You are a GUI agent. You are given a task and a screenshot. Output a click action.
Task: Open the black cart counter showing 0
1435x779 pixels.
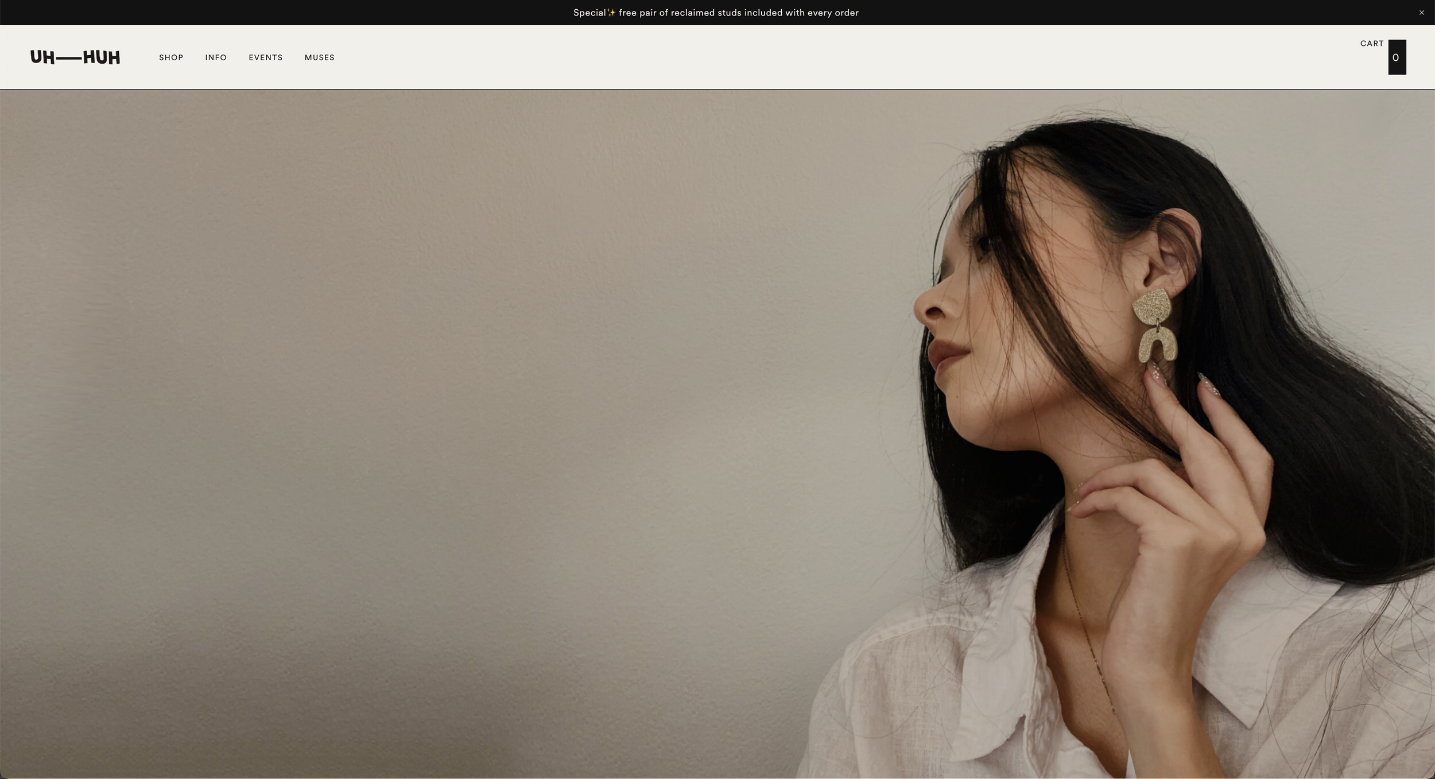coord(1397,57)
